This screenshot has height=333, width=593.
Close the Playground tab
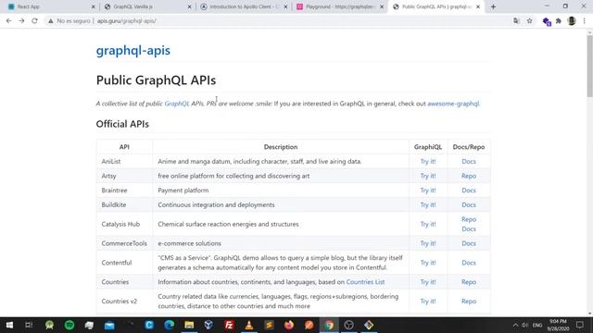[382, 6]
